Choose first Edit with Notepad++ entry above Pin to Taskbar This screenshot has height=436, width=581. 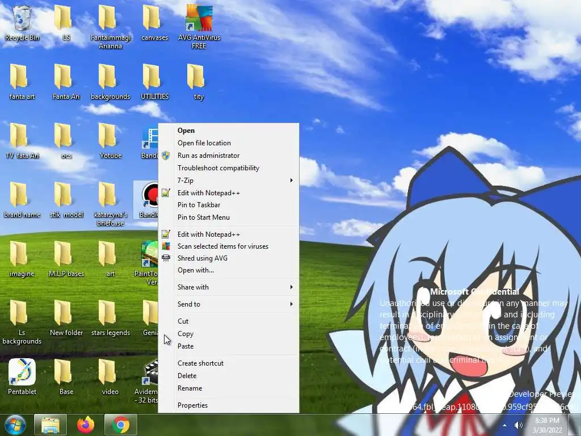pyautogui.click(x=229, y=193)
